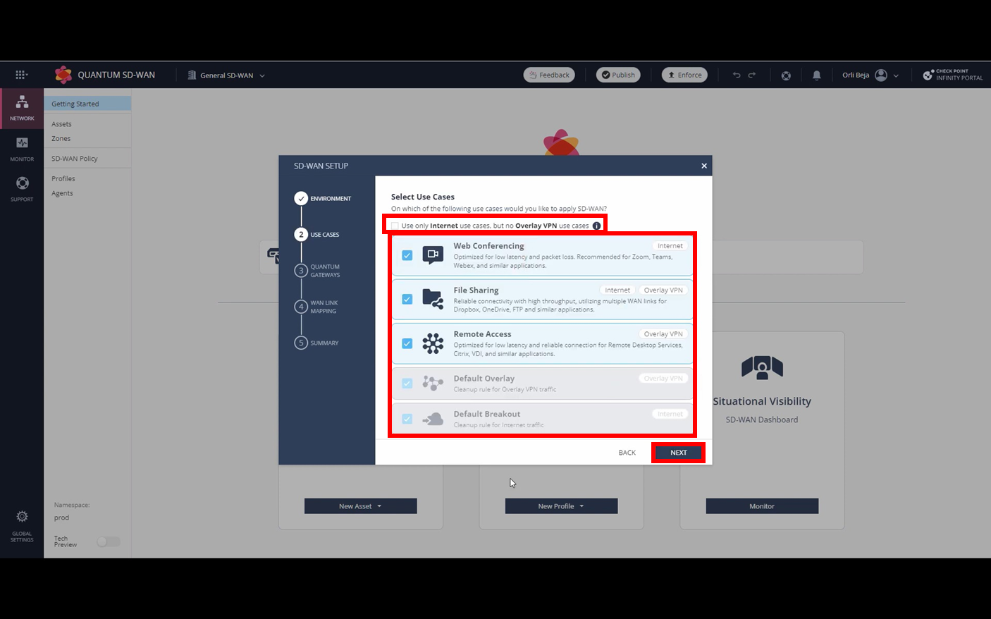Open the help lifebuoy icon in header

tap(786, 75)
